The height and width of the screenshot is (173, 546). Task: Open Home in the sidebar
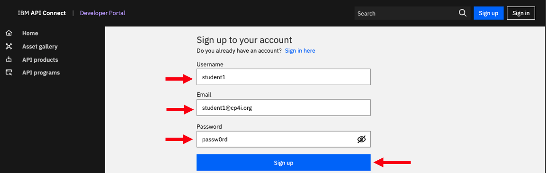pyautogui.click(x=30, y=33)
